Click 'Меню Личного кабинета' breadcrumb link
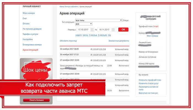 (69, 7)
